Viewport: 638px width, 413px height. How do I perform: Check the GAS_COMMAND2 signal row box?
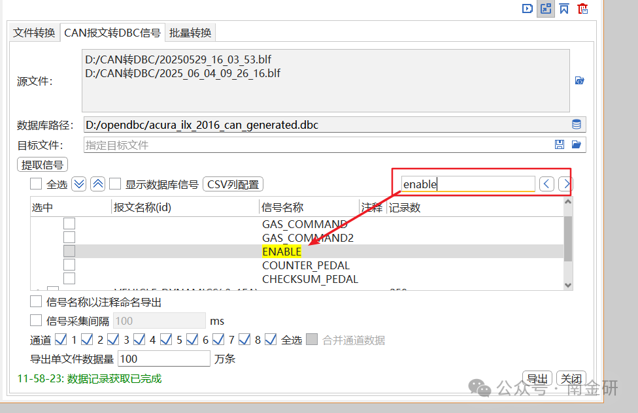point(69,237)
